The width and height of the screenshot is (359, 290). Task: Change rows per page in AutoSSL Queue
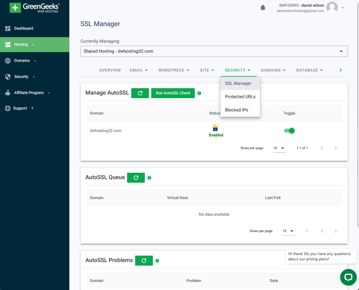click(x=289, y=231)
